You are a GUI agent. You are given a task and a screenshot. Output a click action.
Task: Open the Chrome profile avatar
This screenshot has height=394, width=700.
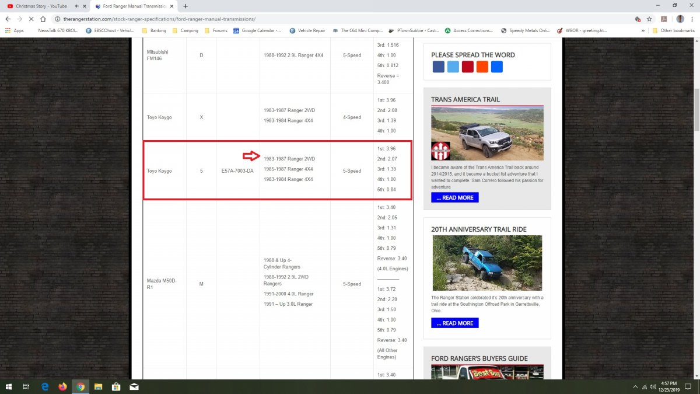point(680,19)
